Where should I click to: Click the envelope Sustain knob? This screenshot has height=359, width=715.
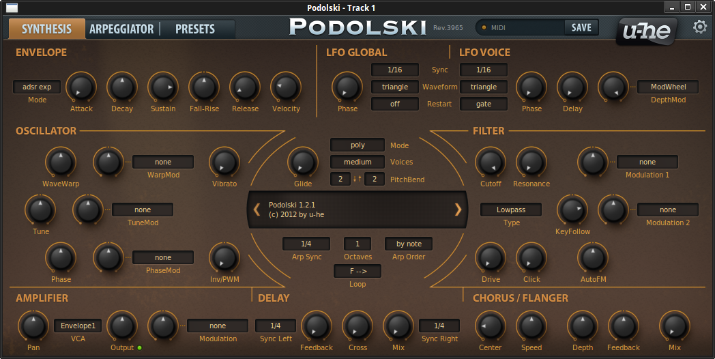coord(163,87)
